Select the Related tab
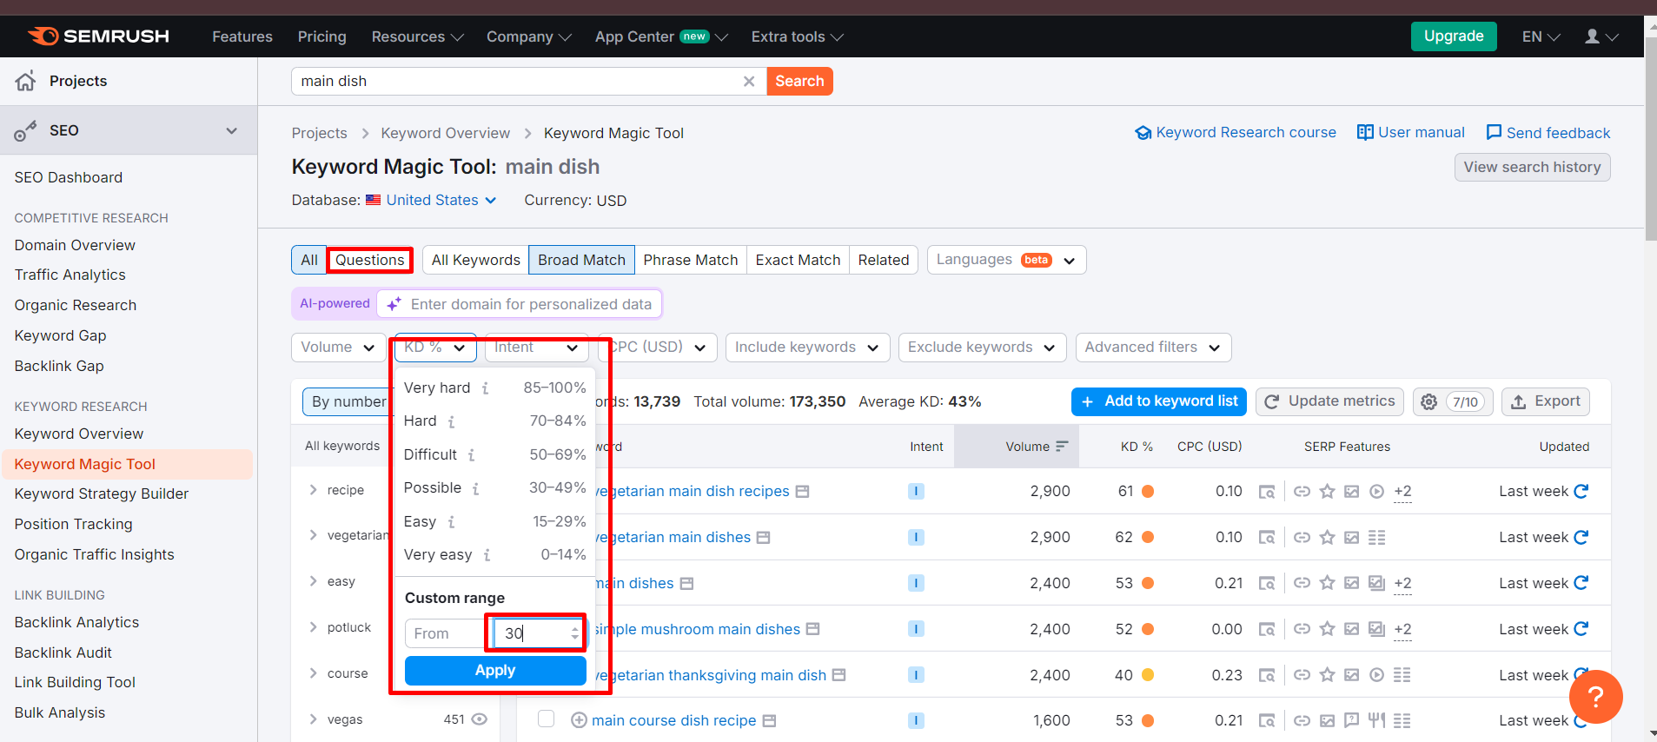 pos(884,260)
